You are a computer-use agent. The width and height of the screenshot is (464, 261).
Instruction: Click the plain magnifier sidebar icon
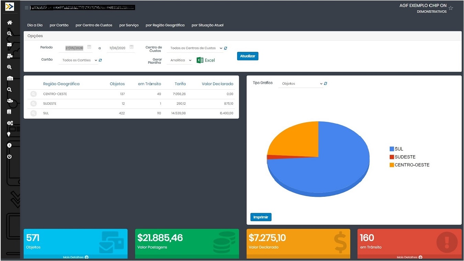9,90
